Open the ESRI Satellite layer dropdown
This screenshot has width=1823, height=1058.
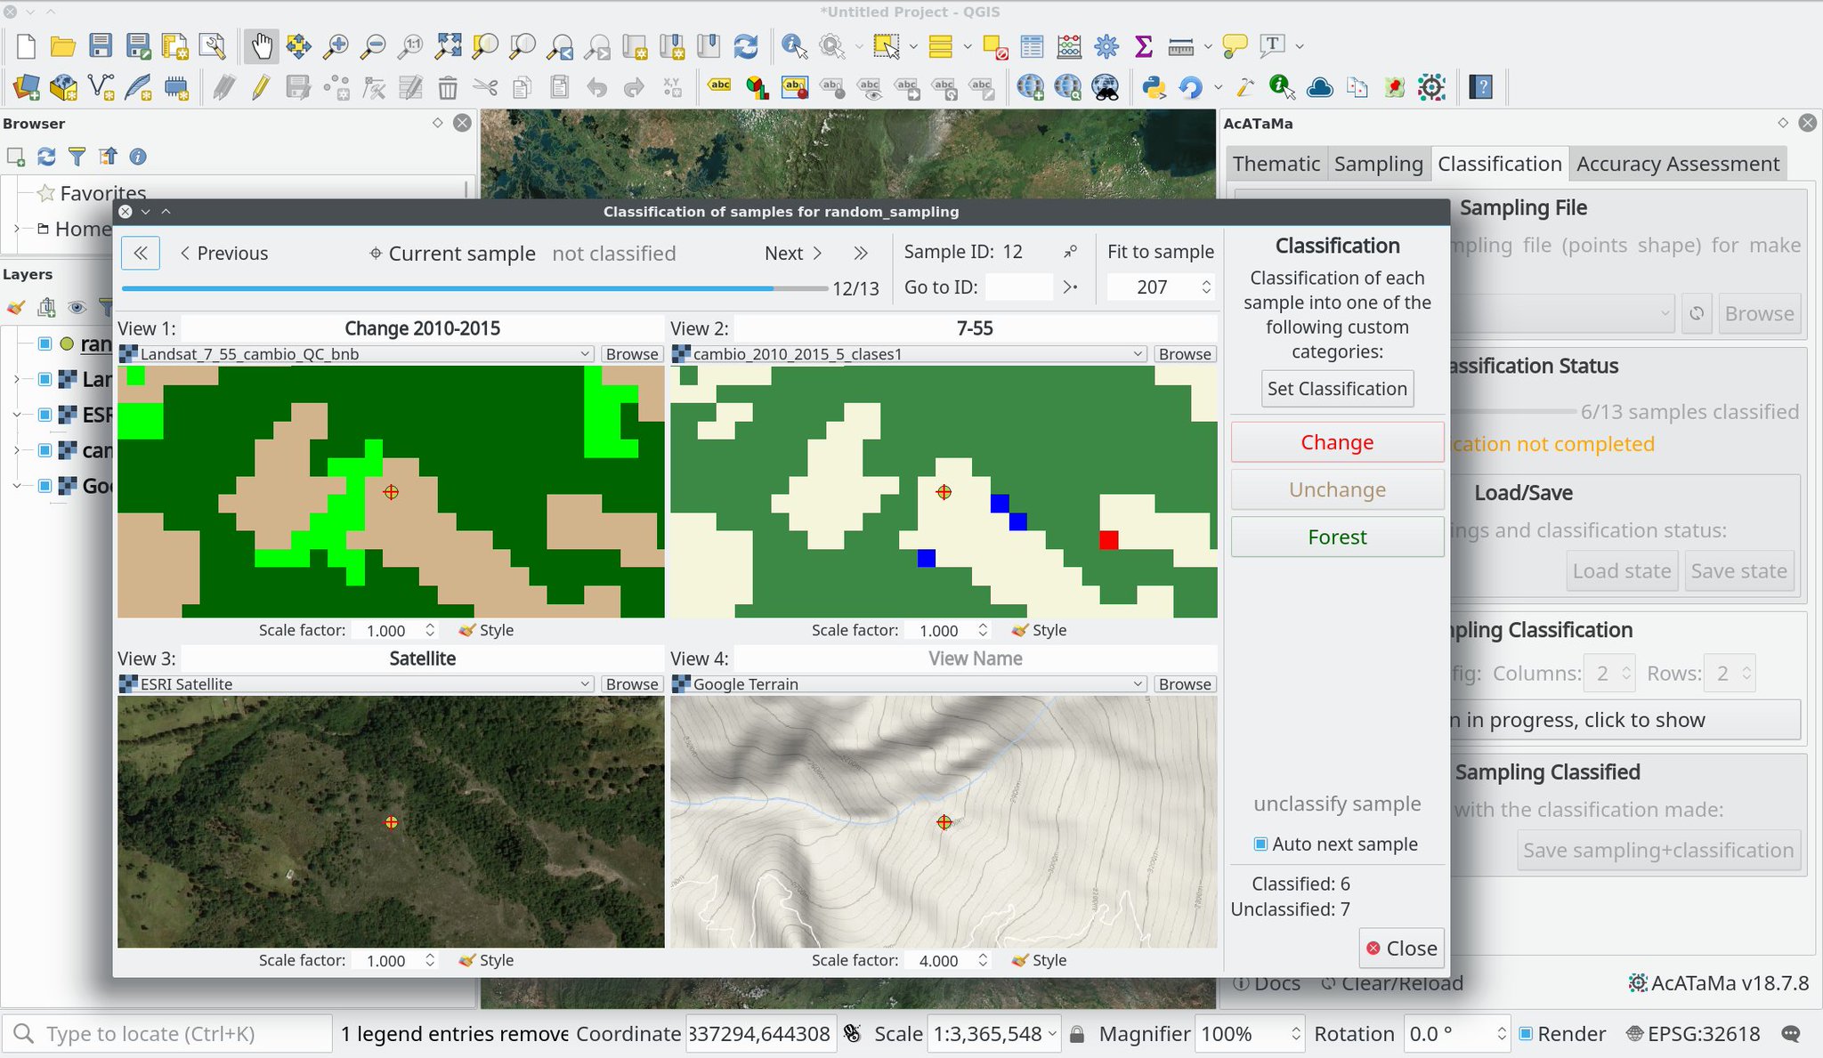355,684
